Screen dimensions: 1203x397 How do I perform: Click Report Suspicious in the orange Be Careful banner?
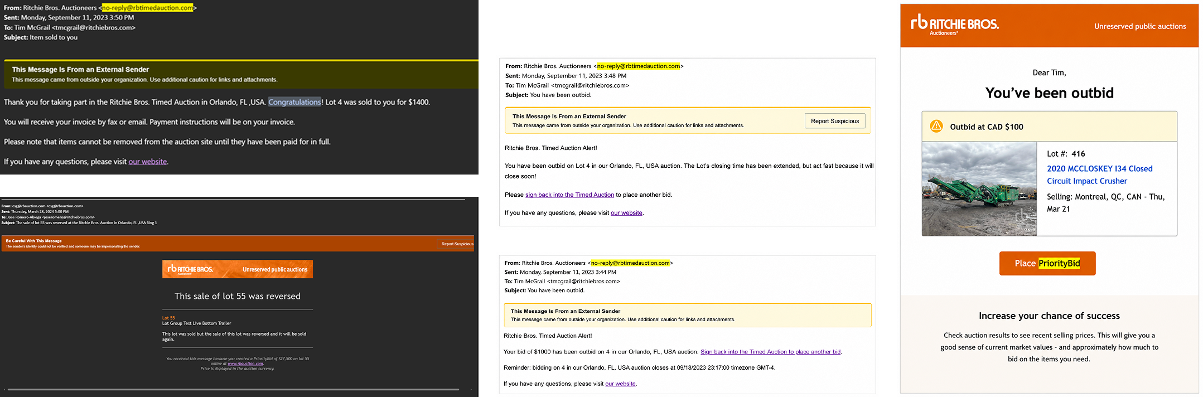(x=457, y=244)
